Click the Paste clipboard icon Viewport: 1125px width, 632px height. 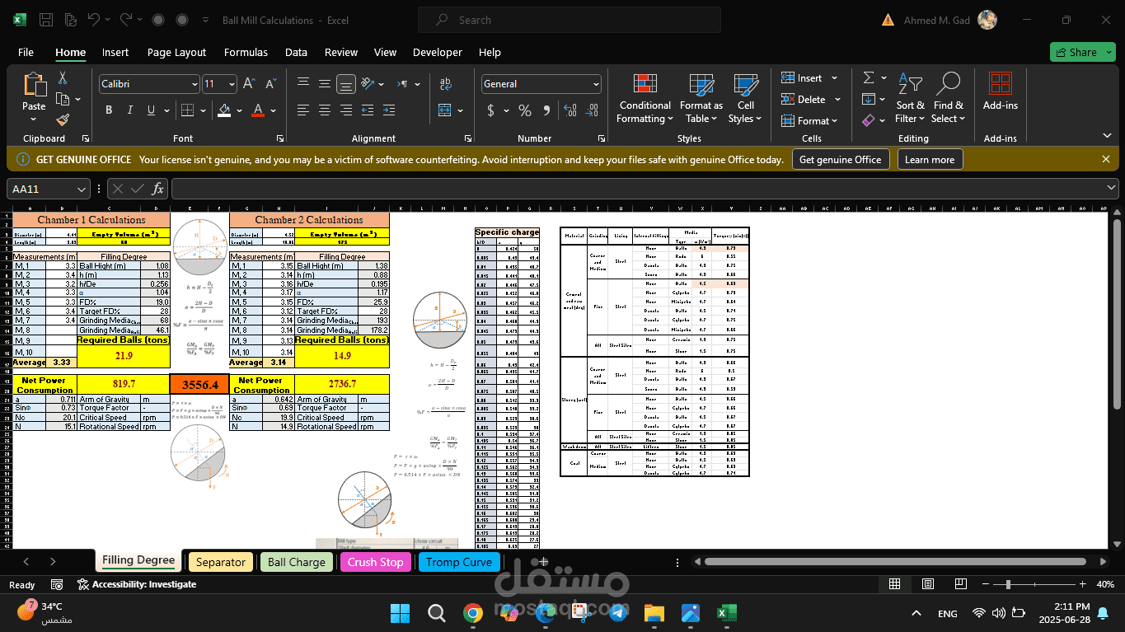tap(34, 85)
